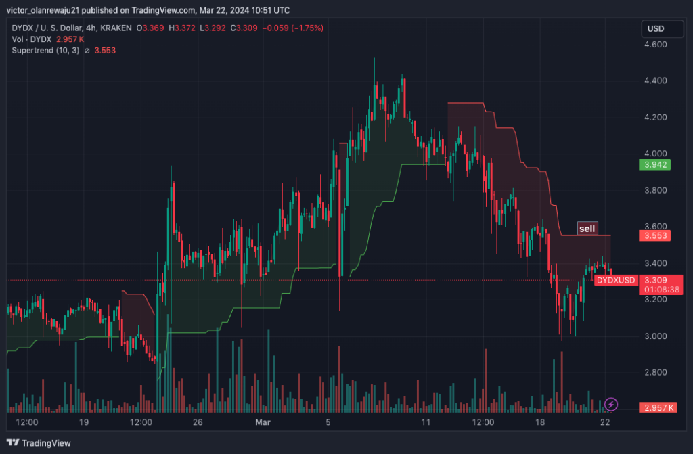The width and height of the screenshot is (693, 454).
Task: Click the Supertrend value 3.553 in legend
Action: [105, 50]
